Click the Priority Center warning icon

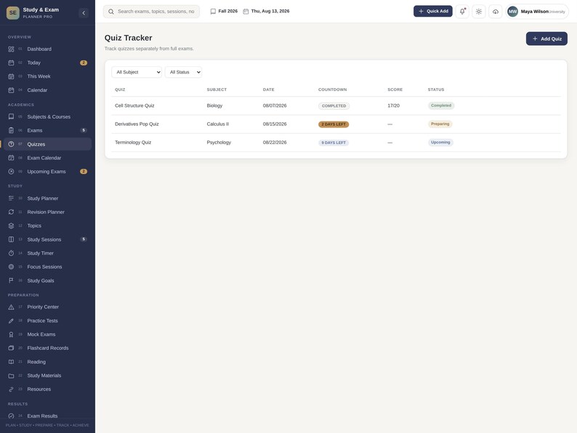11,307
